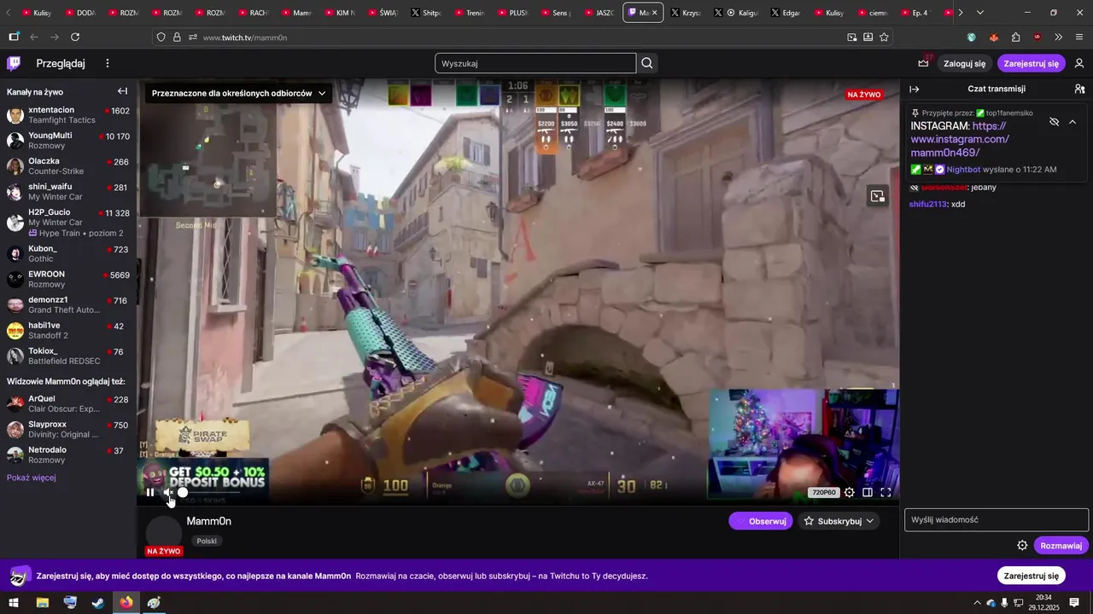Click the Wyślij wiadomość chat input
This screenshot has width=1093, height=614.
(997, 519)
